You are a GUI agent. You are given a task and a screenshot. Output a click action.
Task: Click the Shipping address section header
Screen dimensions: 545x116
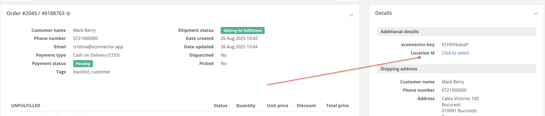pyautogui.click(x=456, y=69)
